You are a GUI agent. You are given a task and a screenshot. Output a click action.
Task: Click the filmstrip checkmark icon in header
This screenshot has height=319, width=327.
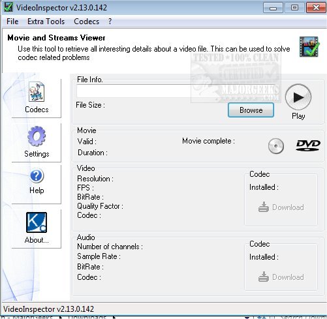309,46
